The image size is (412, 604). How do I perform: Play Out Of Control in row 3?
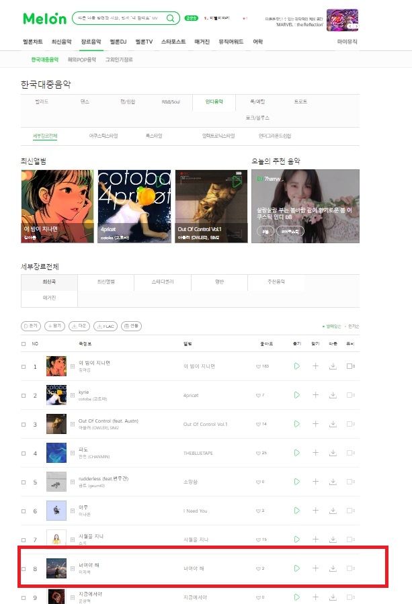tap(297, 424)
